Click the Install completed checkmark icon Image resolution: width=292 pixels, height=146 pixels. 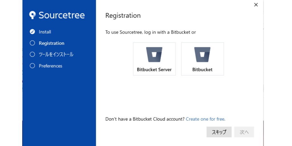click(x=33, y=32)
